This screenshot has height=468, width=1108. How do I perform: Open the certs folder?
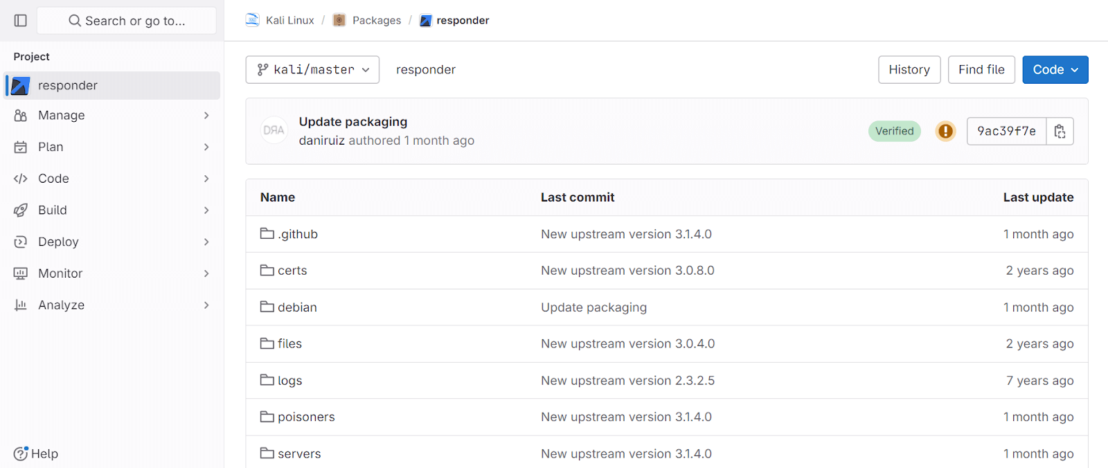click(292, 271)
